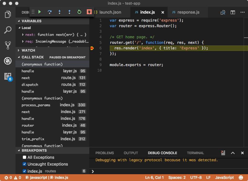The width and height of the screenshot is (248, 181).
Task: Open the editor More Actions ellipsis menu
Action: coord(242,12)
